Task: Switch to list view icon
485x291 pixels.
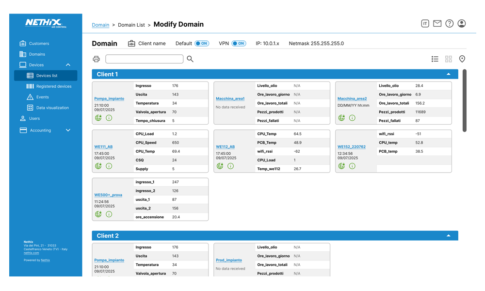Action: click(435, 59)
